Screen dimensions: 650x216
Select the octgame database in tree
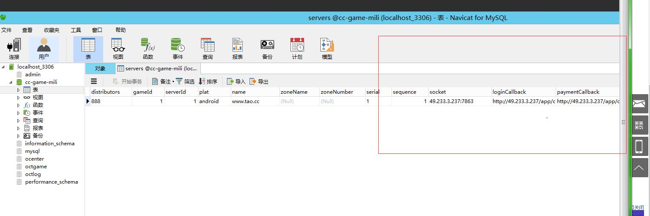point(36,167)
